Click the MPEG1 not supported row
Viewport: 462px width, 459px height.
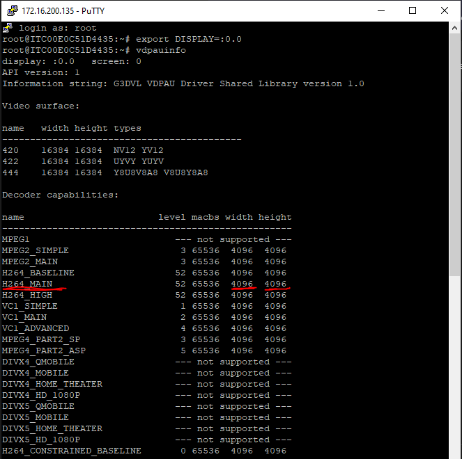pyautogui.click(x=146, y=239)
